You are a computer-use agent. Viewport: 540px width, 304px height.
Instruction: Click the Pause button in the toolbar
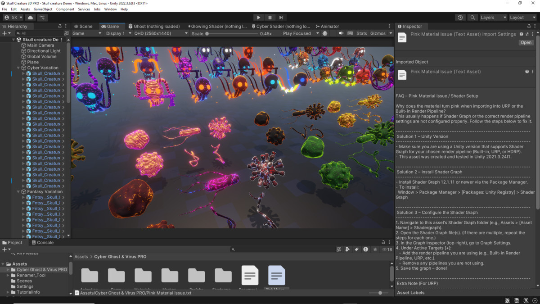point(270,18)
